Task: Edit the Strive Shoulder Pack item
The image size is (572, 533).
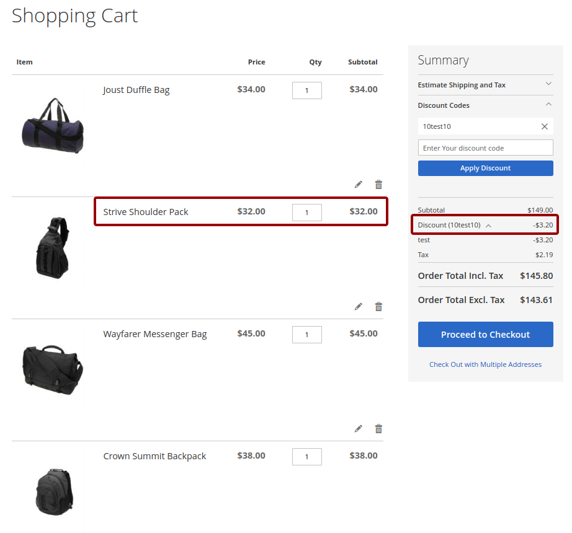Action: click(x=358, y=307)
